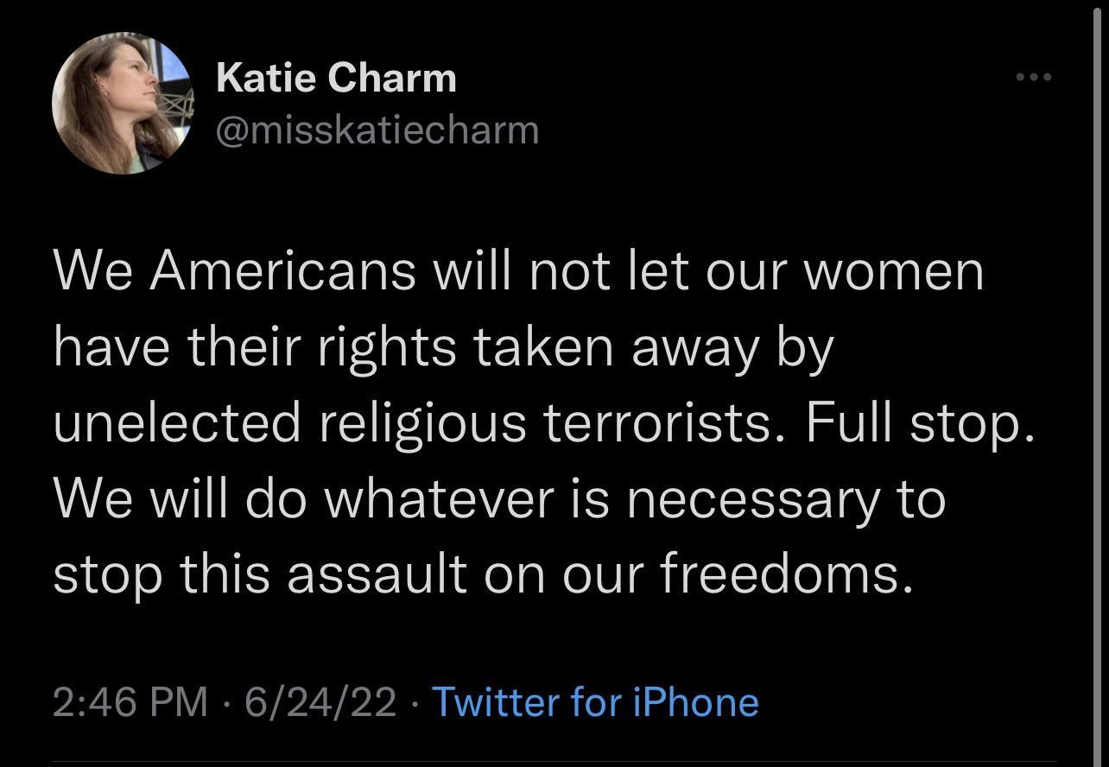This screenshot has height=767, width=1109.
Task: Click the username area under Katie Charm
Action: tap(377, 130)
